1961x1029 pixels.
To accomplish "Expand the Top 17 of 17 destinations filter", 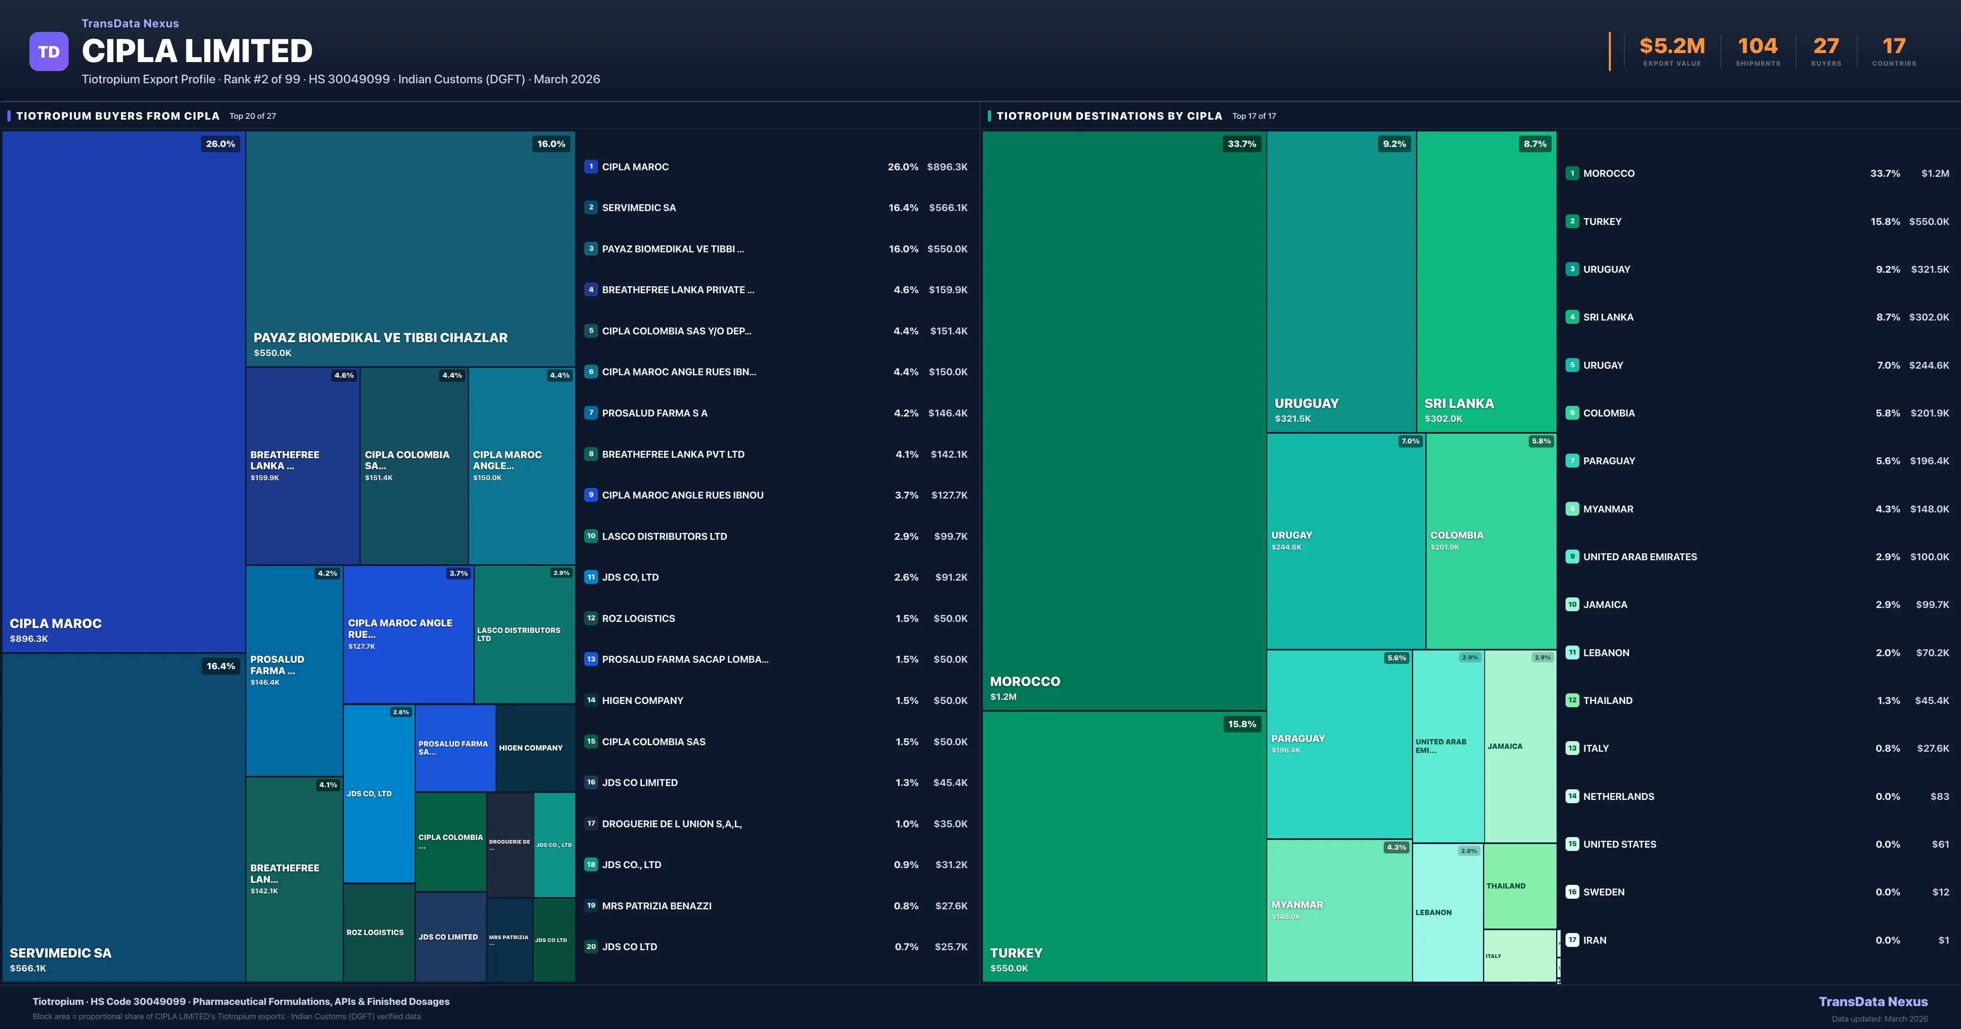I will pos(1253,116).
